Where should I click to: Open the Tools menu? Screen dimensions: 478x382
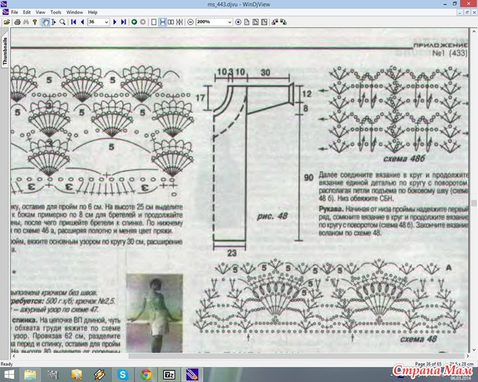point(56,13)
